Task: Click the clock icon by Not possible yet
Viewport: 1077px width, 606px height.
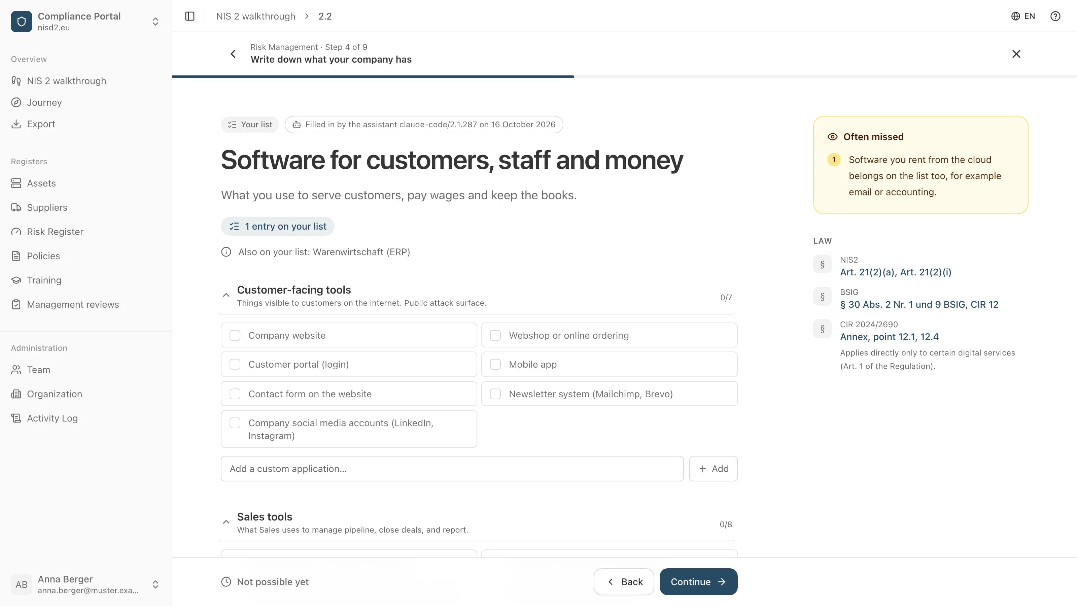Action: click(226, 582)
